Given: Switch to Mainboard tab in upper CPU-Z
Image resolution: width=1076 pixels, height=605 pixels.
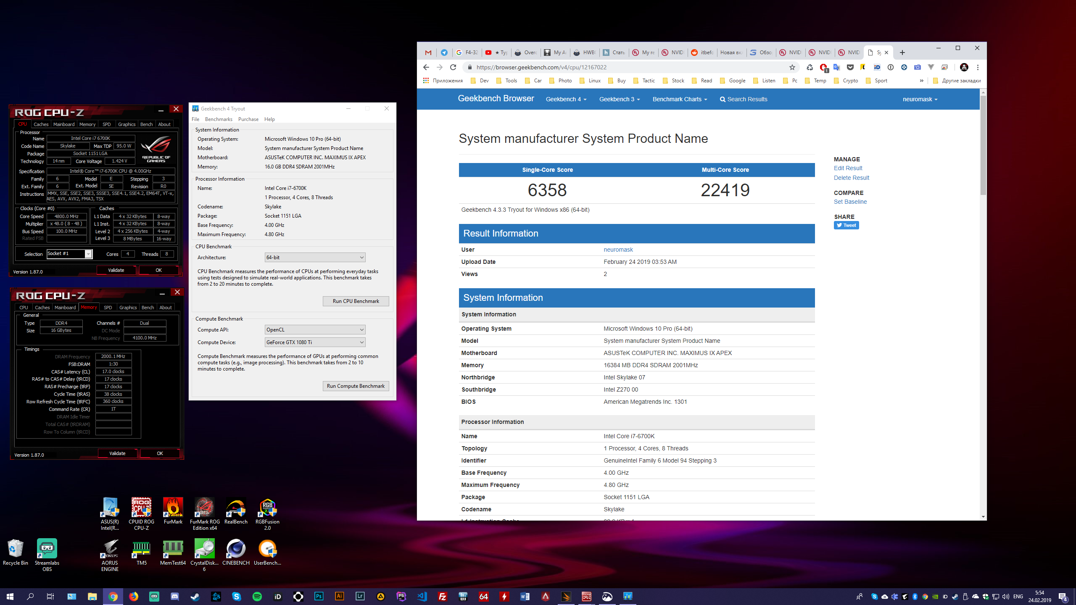Looking at the screenshot, I should click(x=64, y=124).
